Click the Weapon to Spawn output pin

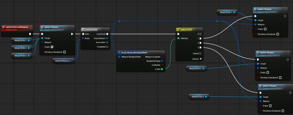point(162,57)
